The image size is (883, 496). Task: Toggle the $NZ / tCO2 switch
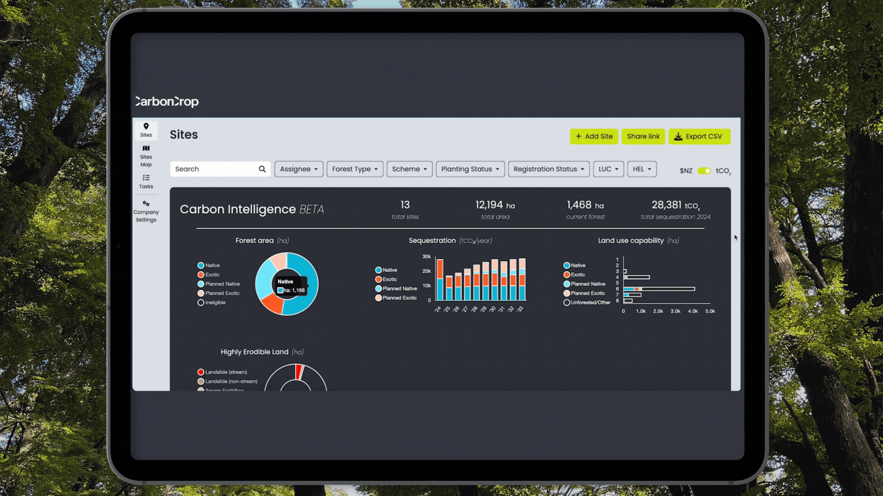click(x=704, y=171)
